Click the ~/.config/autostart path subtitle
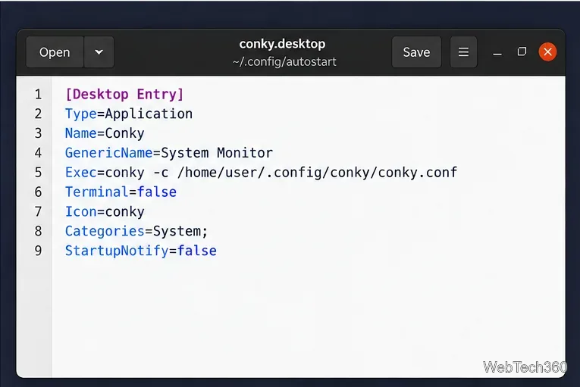Image resolution: width=580 pixels, height=387 pixels. [284, 61]
